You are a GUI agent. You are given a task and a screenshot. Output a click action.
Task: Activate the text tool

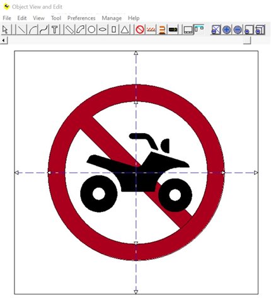pos(55,30)
